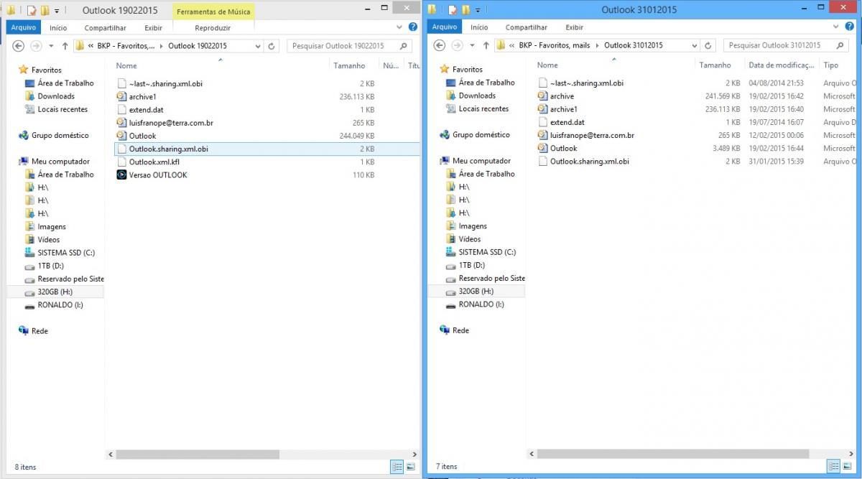This screenshot has width=862, height=479.
Task: Open quick access toolbar dropdown in left window
Action: (57, 11)
